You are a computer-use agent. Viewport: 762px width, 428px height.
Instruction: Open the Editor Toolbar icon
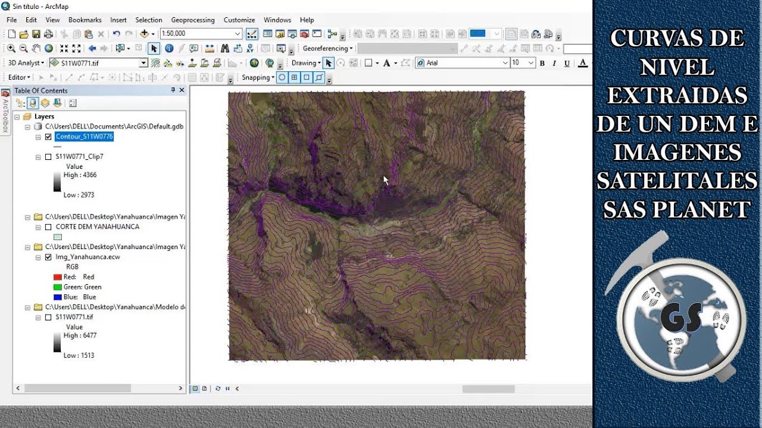(x=252, y=34)
